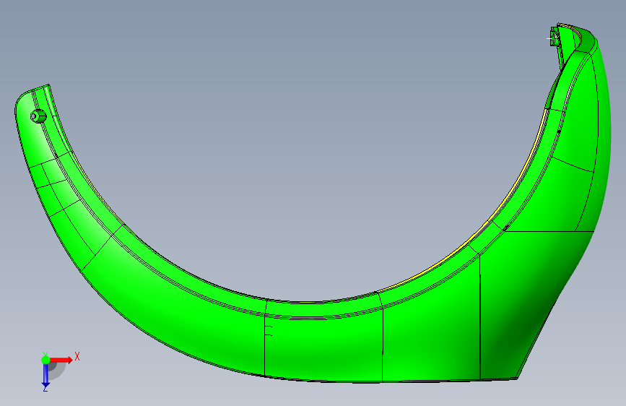This screenshot has height=406, width=626.
Task: Click the green Y axis dot of triad
Action: tap(45, 360)
